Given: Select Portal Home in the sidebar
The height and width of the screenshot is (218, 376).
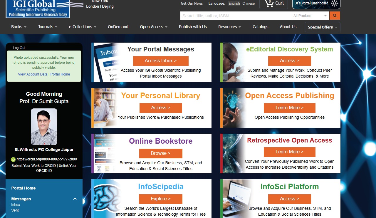Looking at the screenshot, I should [23, 188].
